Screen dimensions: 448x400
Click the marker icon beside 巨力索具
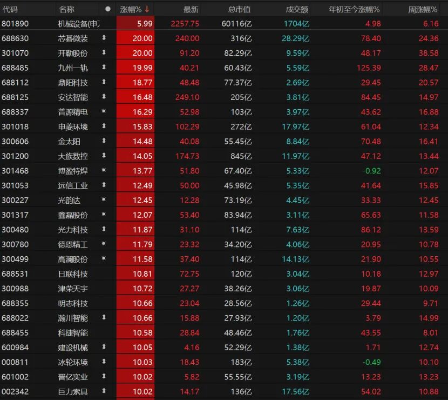click(104, 391)
